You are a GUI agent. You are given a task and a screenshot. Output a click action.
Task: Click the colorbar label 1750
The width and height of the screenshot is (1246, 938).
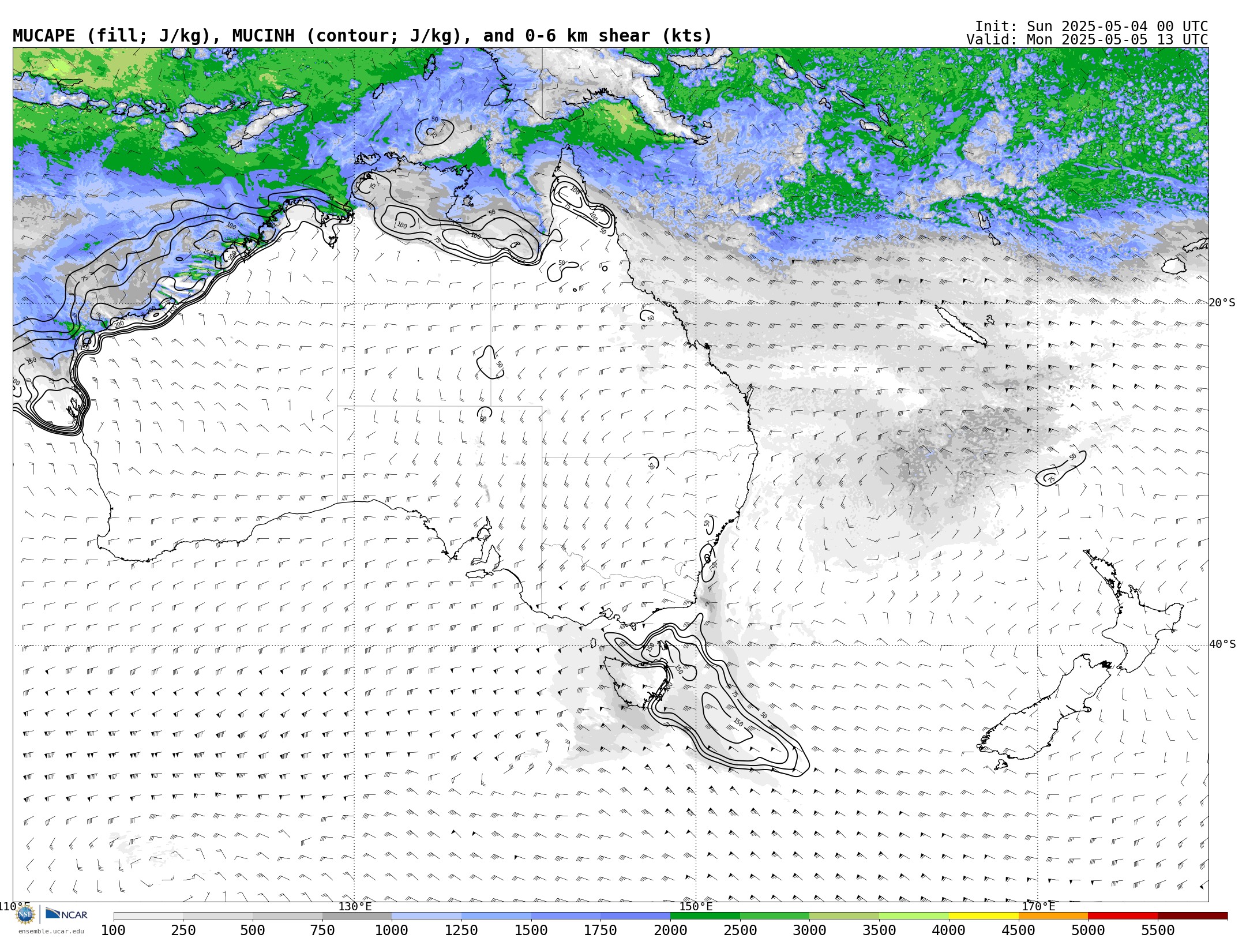pyautogui.click(x=601, y=931)
